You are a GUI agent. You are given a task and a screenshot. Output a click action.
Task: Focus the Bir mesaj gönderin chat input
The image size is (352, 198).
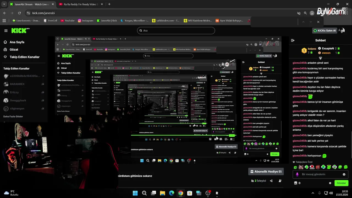[321, 174]
